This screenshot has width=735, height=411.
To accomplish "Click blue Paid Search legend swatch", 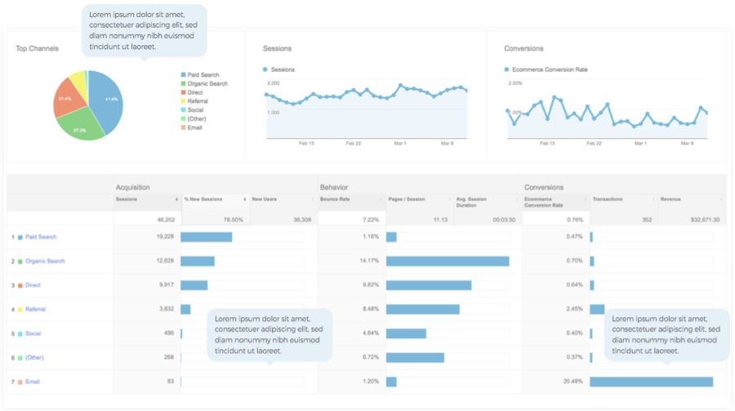I will pos(183,74).
